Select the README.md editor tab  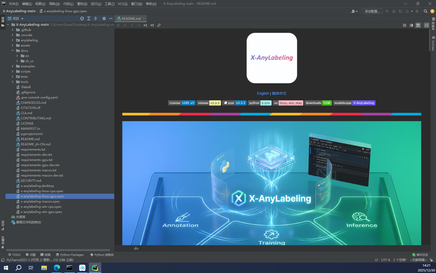[131, 18]
